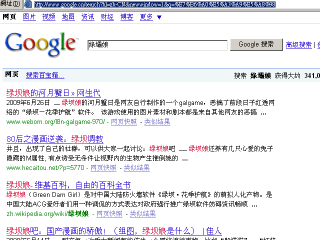Open result 80后之漫画逆袭：绿坝调教

coord(54,139)
